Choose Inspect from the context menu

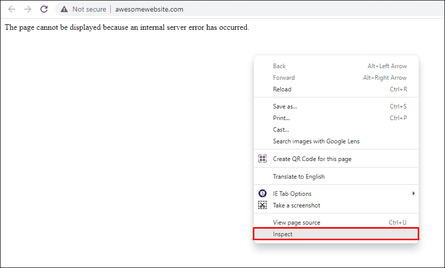[x=336, y=234]
